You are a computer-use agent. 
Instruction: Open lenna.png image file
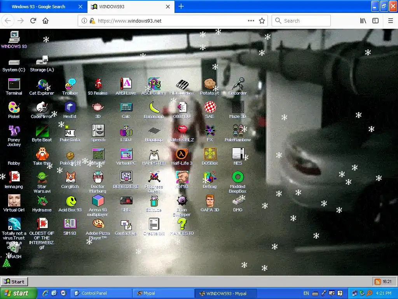(14, 181)
